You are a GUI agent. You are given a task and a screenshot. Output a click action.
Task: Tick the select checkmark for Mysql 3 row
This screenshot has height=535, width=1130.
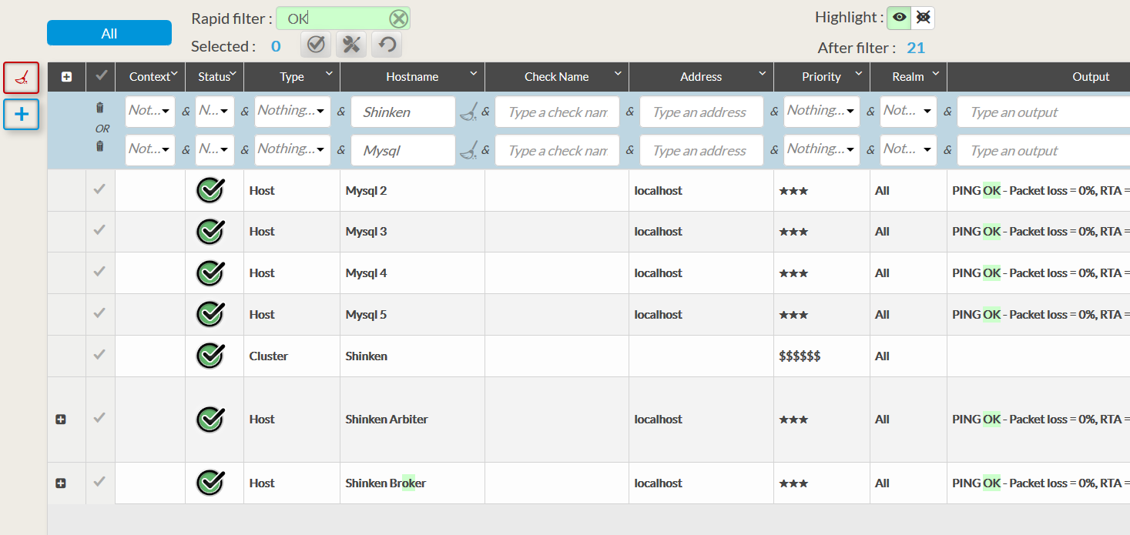(x=99, y=230)
